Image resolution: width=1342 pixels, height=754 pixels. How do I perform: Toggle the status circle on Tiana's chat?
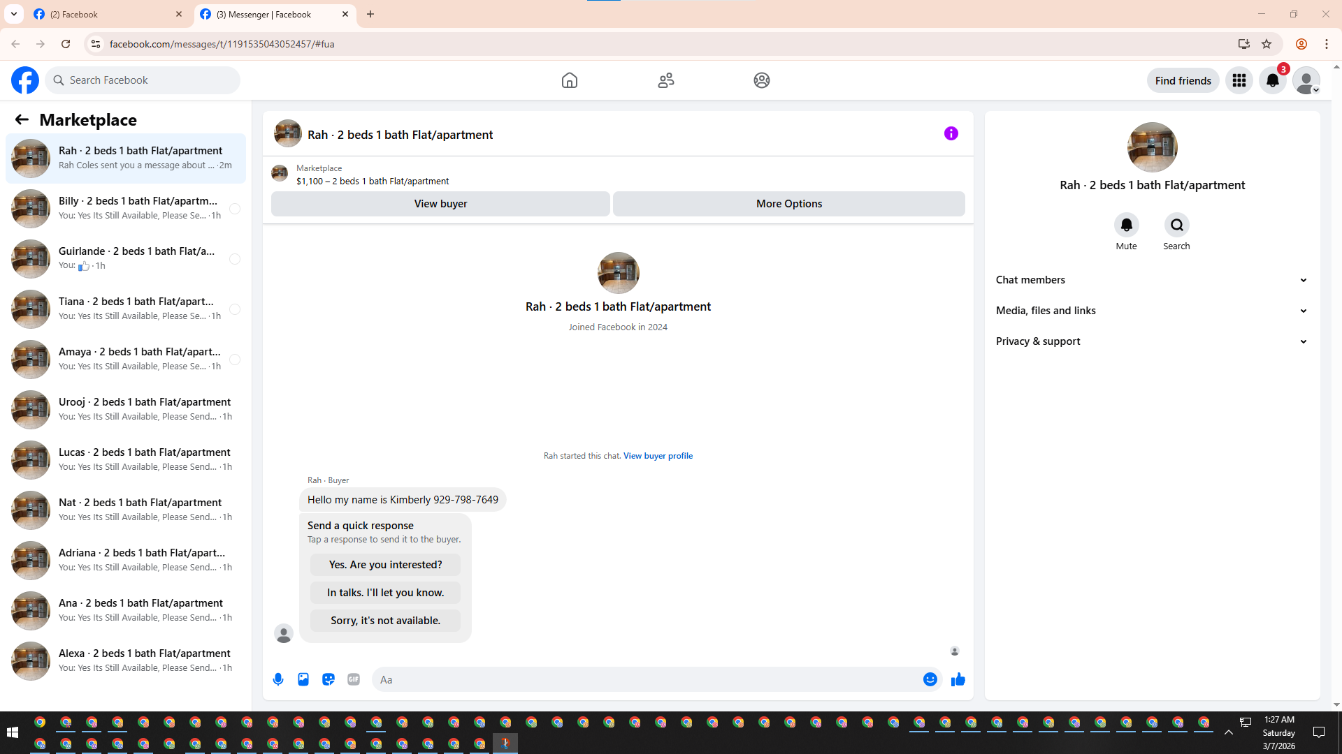pyautogui.click(x=235, y=309)
